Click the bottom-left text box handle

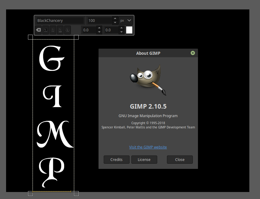point(30,194)
